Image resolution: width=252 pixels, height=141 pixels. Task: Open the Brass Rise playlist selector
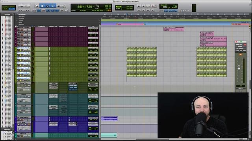30,33
